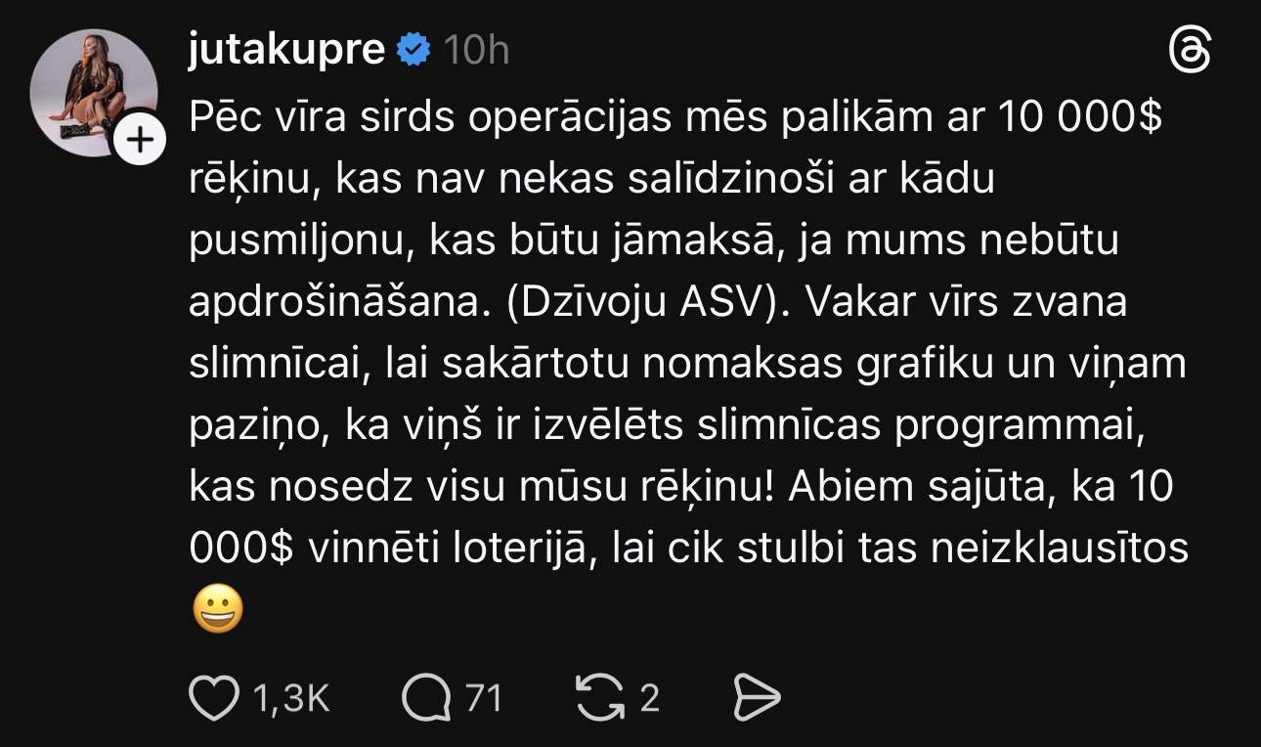Click the grinning emoji ending the post
The width and height of the screenshot is (1261, 747).
pos(217,612)
